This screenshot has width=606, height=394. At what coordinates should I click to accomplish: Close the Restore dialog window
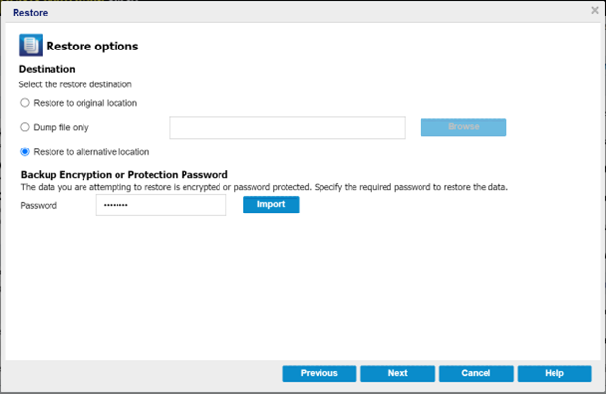[594, 10]
